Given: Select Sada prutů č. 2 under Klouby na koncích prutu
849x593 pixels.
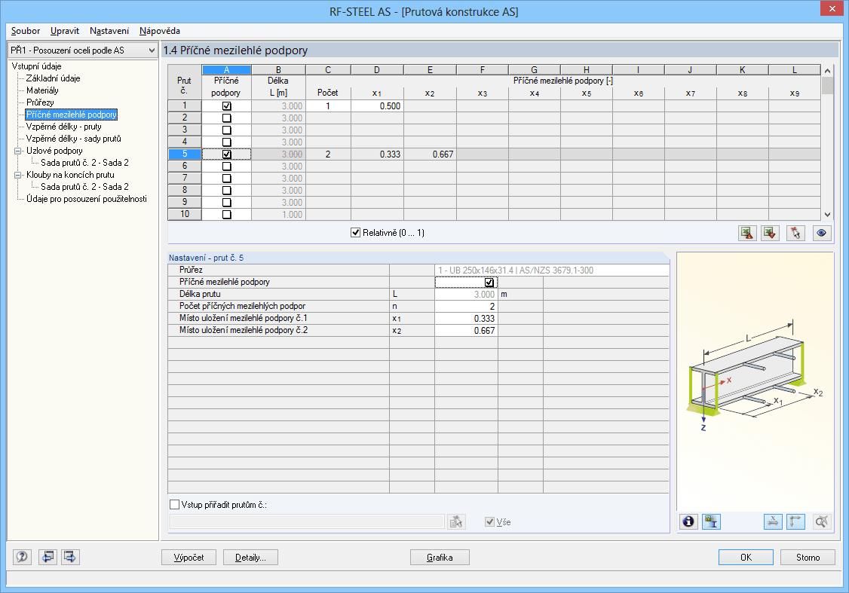Looking at the screenshot, I should pyautogui.click(x=84, y=187).
